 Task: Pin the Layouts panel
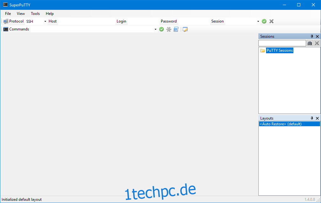coord(312,118)
